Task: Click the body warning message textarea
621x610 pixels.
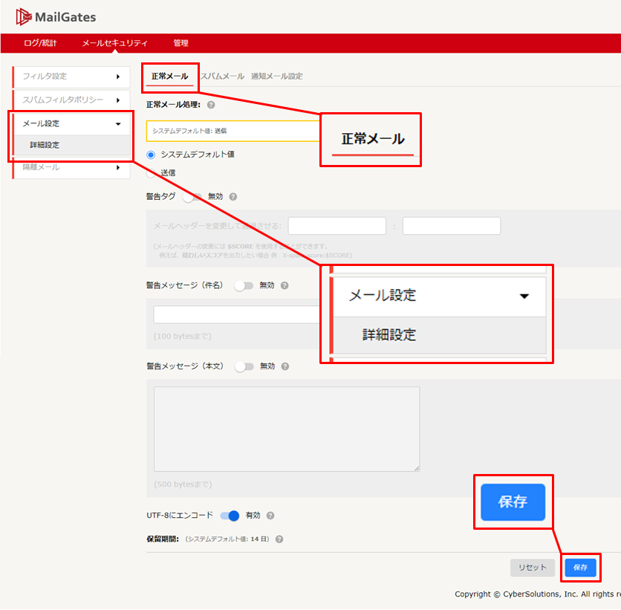Action: [287, 429]
